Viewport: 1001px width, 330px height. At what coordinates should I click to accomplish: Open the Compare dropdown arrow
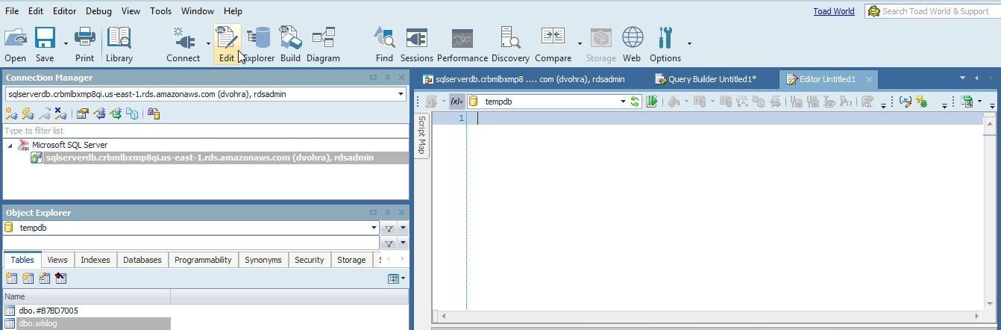[x=580, y=44]
